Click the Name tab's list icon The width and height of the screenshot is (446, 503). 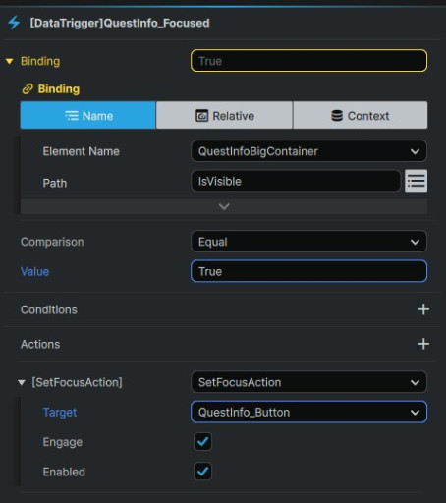pos(72,116)
